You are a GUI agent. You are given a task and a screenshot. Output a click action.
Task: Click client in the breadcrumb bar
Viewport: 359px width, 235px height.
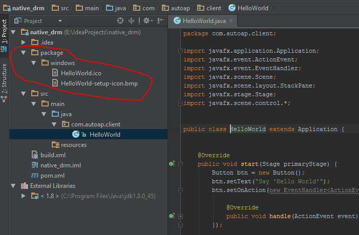pos(209,8)
